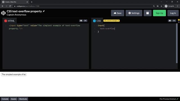
Task: Open Chrome three-dot menu
Action: click(177, 6)
